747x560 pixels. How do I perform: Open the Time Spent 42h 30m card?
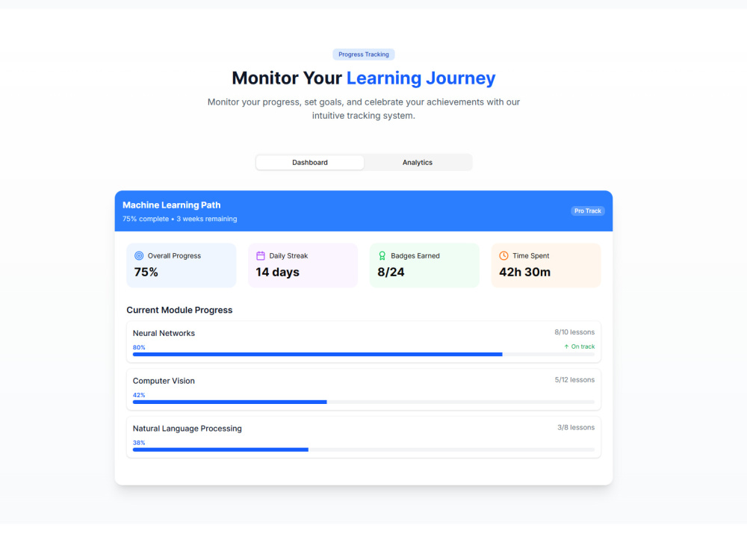point(546,265)
